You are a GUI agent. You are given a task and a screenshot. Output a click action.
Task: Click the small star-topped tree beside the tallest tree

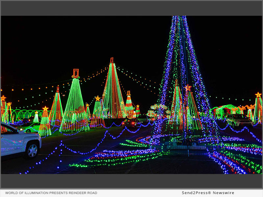(x=97, y=108)
